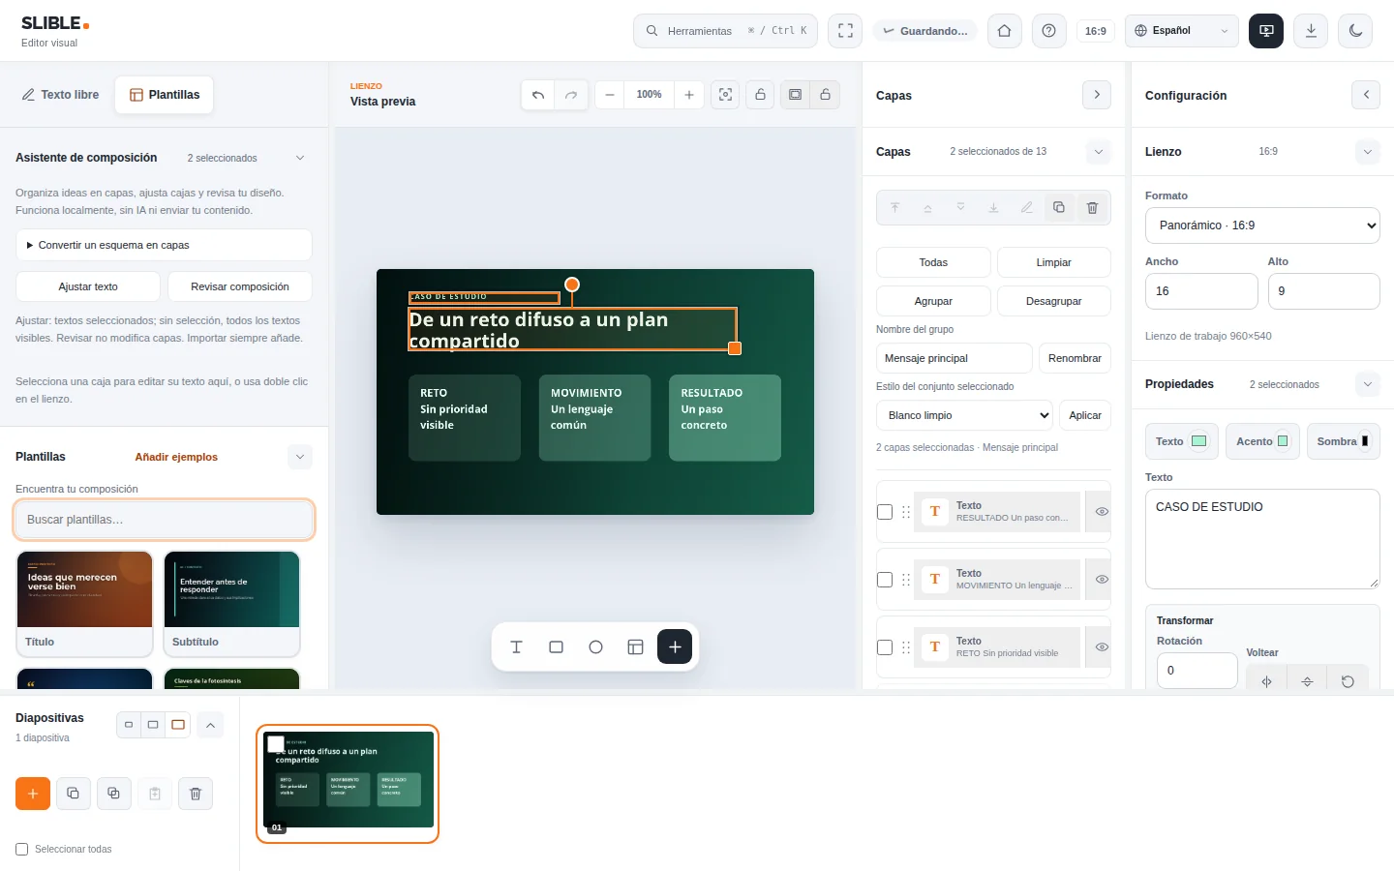Go to home via the house icon
This screenshot has height=871, width=1394.
click(x=1005, y=31)
